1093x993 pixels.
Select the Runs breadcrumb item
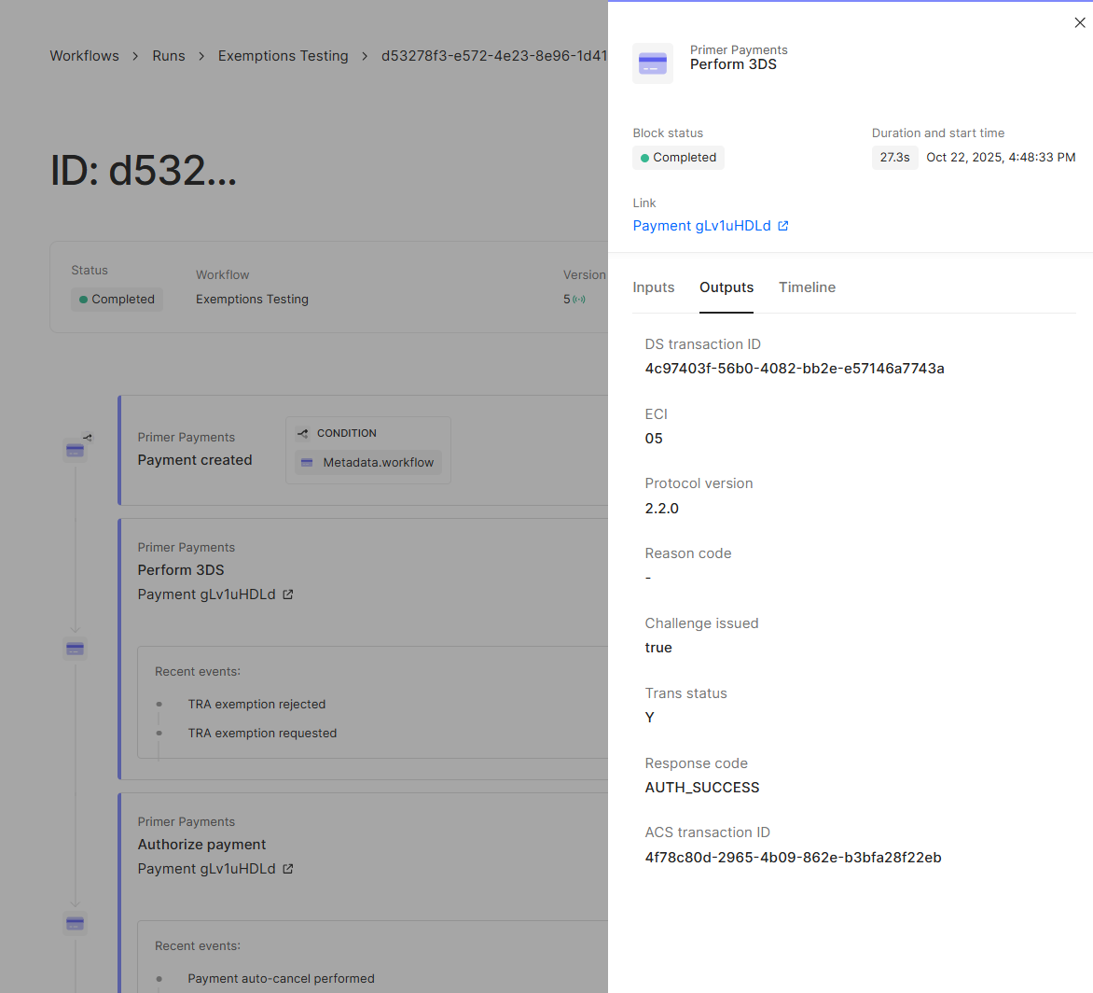click(x=169, y=56)
